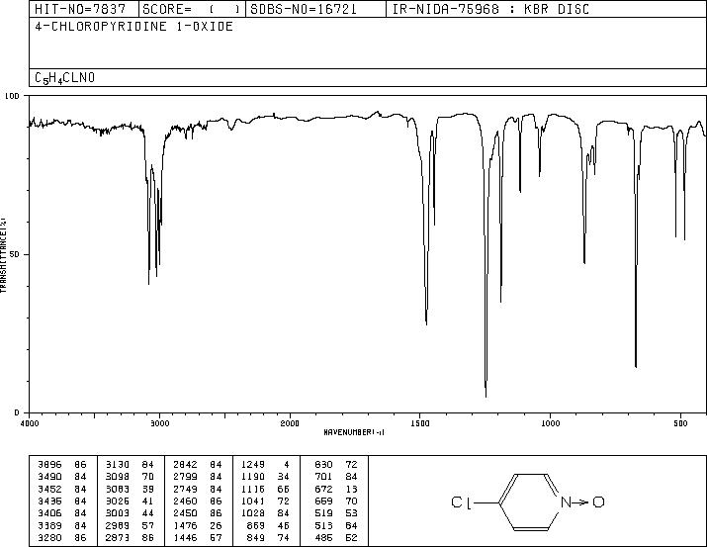Click the N→O group in the structure
Image resolution: width=707 pixels, height=547 pixels.
(582, 501)
